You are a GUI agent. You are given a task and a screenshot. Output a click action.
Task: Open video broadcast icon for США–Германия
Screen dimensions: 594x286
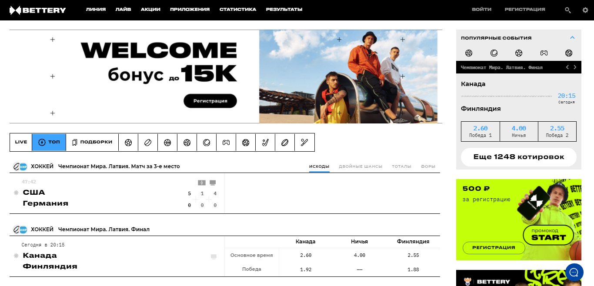[x=213, y=183]
